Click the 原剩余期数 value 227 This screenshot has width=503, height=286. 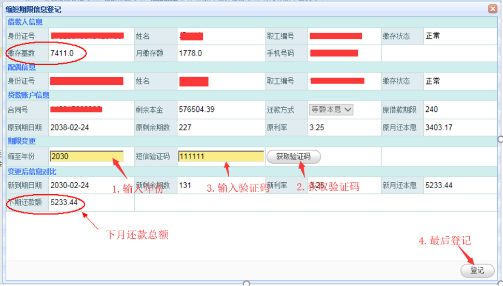point(185,127)
